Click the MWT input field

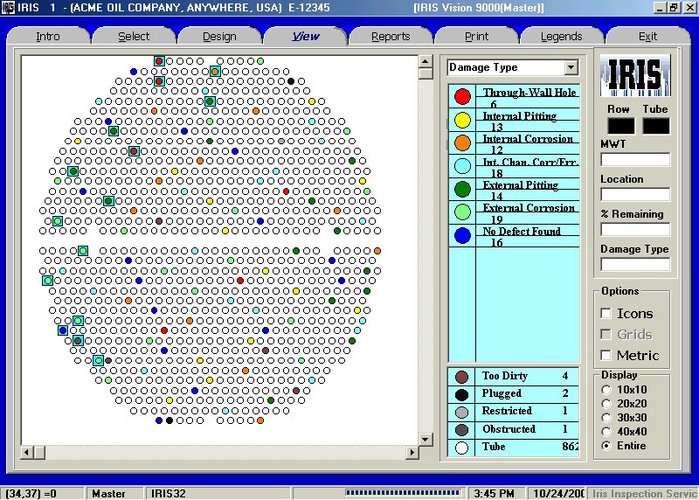[635, 160]
